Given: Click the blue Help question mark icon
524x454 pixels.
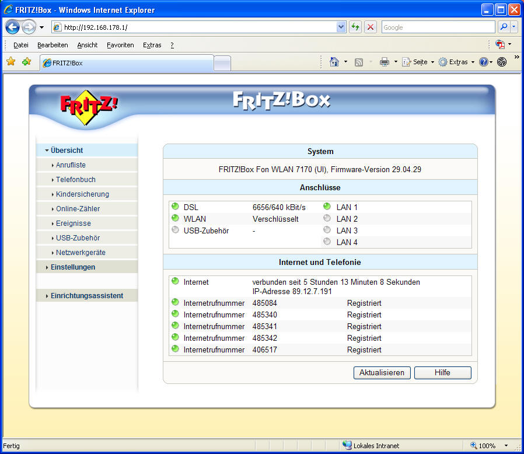Looking at the screenshot, I should coord(483,62).
